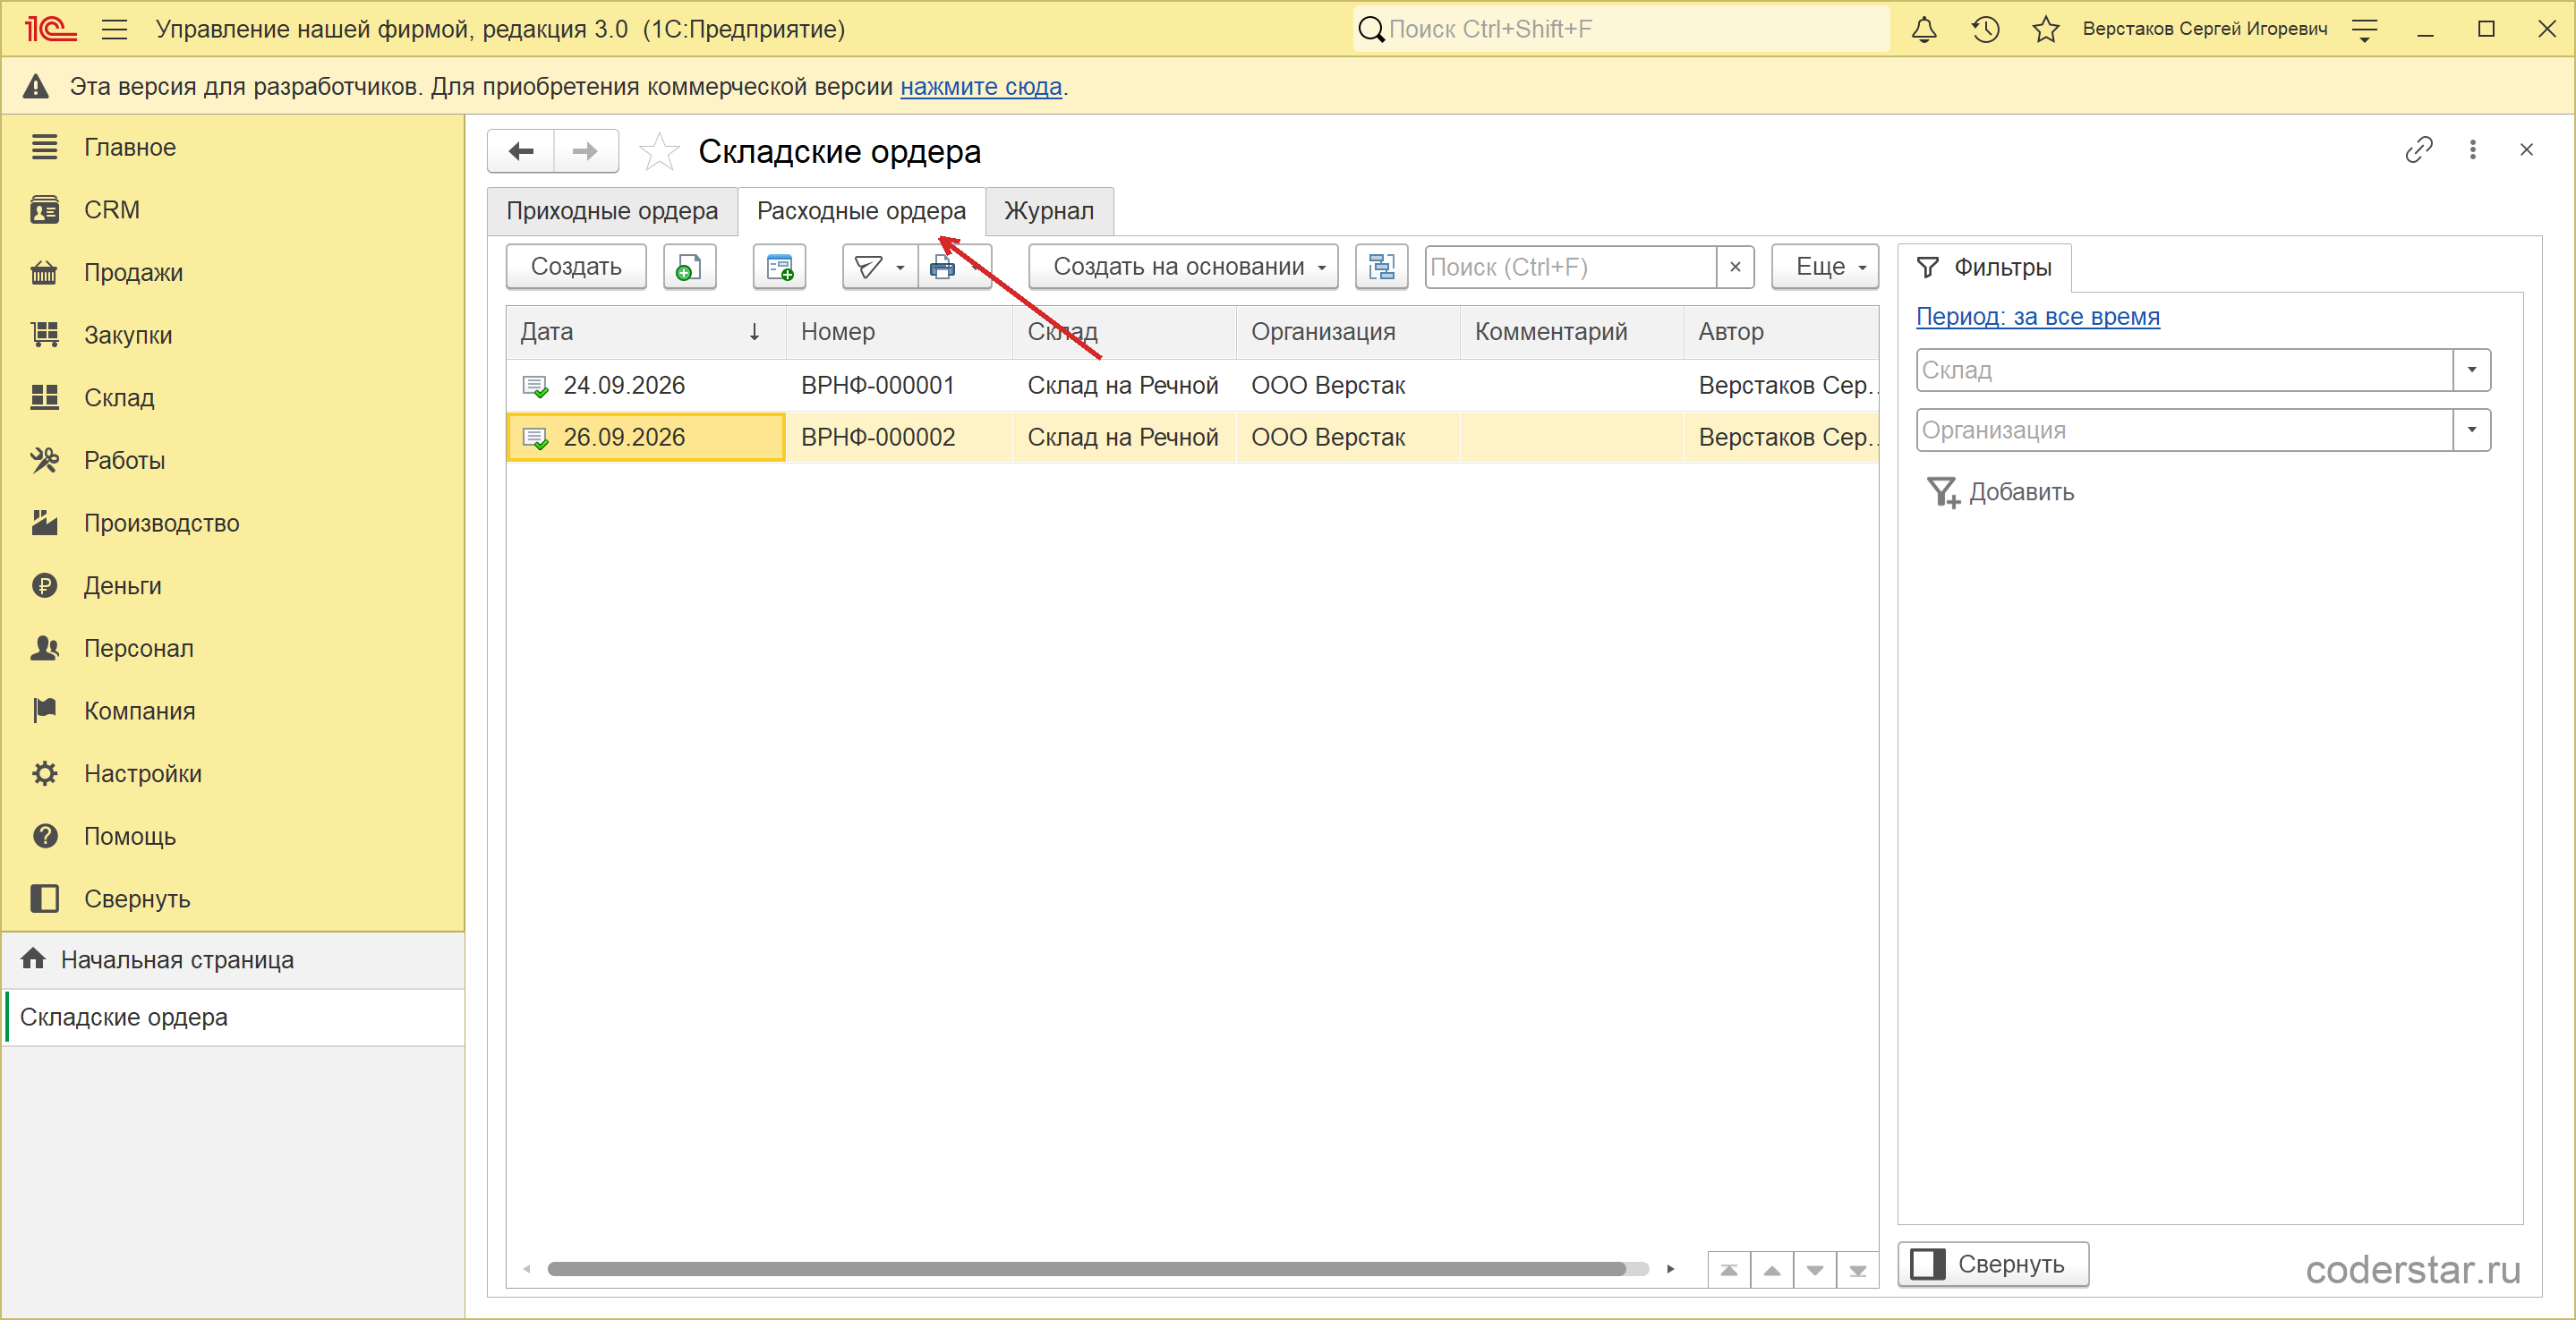Click the global search Ctrl+Shift+F field
Screen dimensions: 2576x1320
(x=1622, y=29)
